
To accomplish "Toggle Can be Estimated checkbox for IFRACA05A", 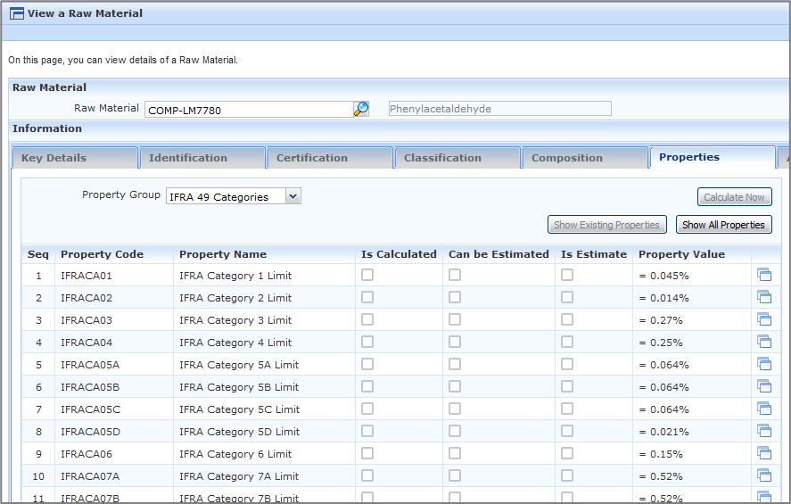I will pyautogui.click(x=455, y=364).
